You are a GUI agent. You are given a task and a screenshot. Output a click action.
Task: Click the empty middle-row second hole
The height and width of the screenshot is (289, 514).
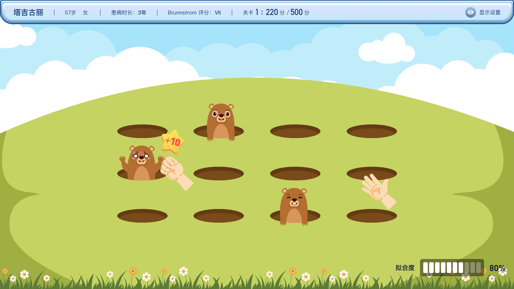click(x=218, y=174)
